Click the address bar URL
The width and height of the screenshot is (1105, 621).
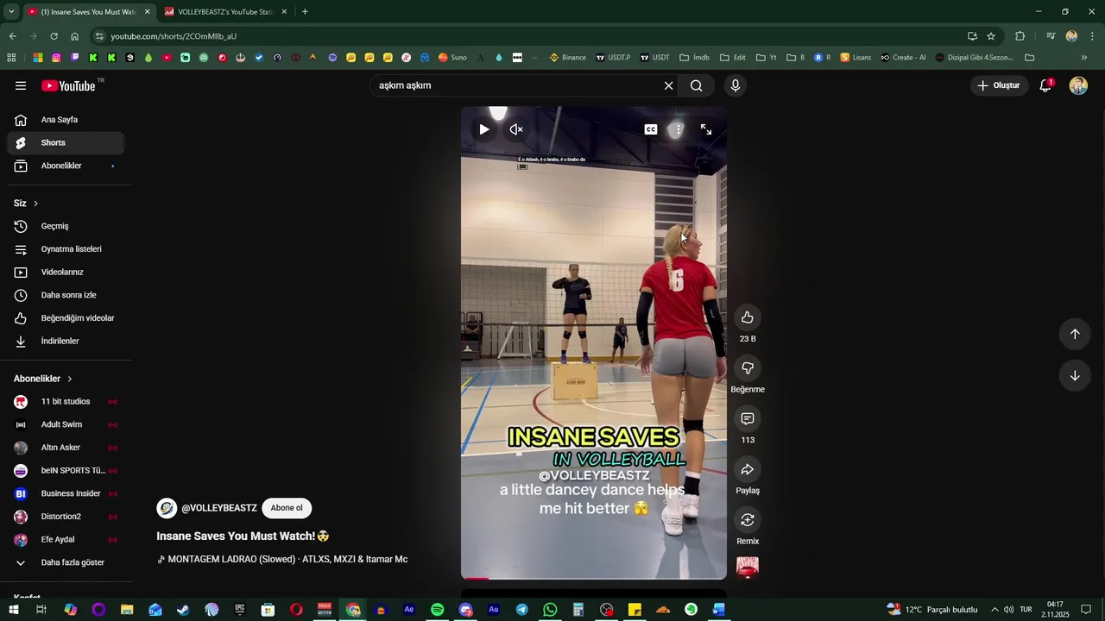pos(174,36)
